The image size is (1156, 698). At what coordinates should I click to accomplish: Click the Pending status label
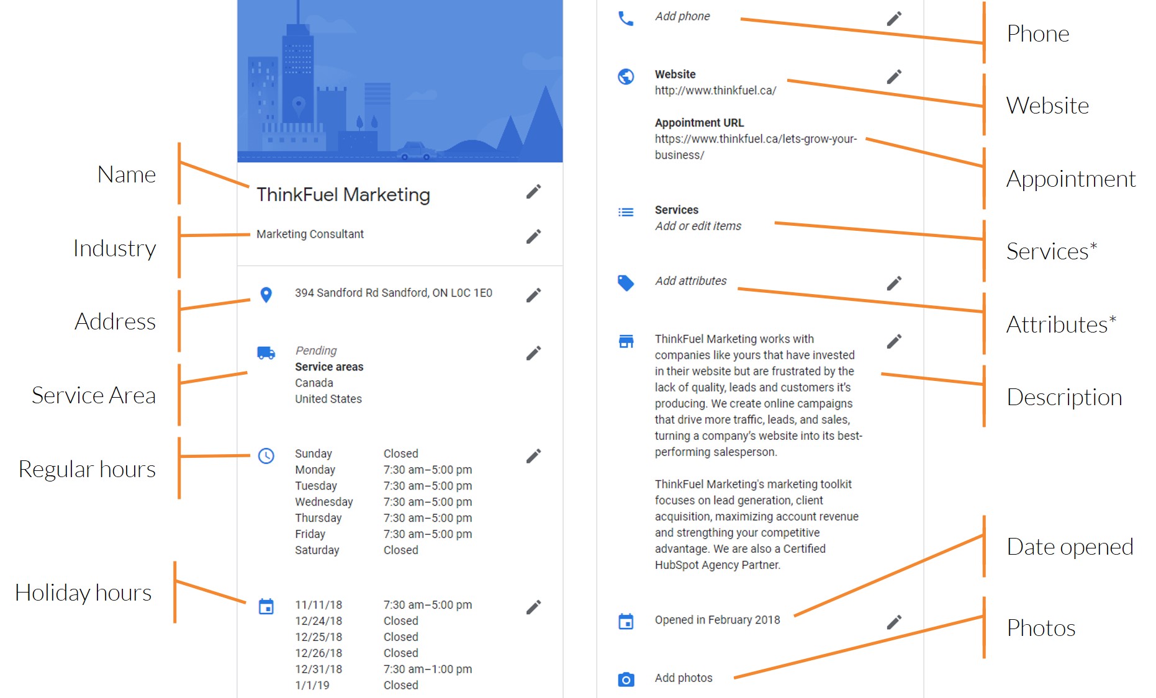coord(316,351)
